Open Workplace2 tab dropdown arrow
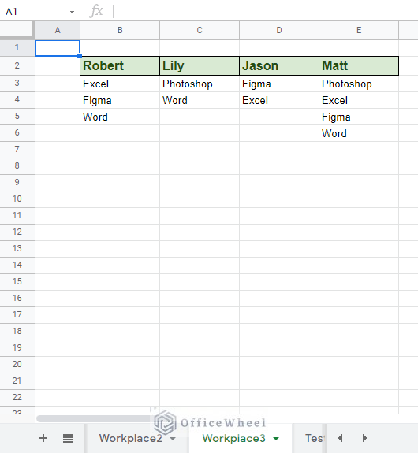Viewport: 418px width, 453px height. [x=173, y=439]
